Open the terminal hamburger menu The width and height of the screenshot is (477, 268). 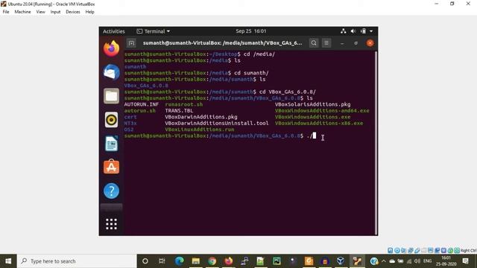click(x=326, y=43)
